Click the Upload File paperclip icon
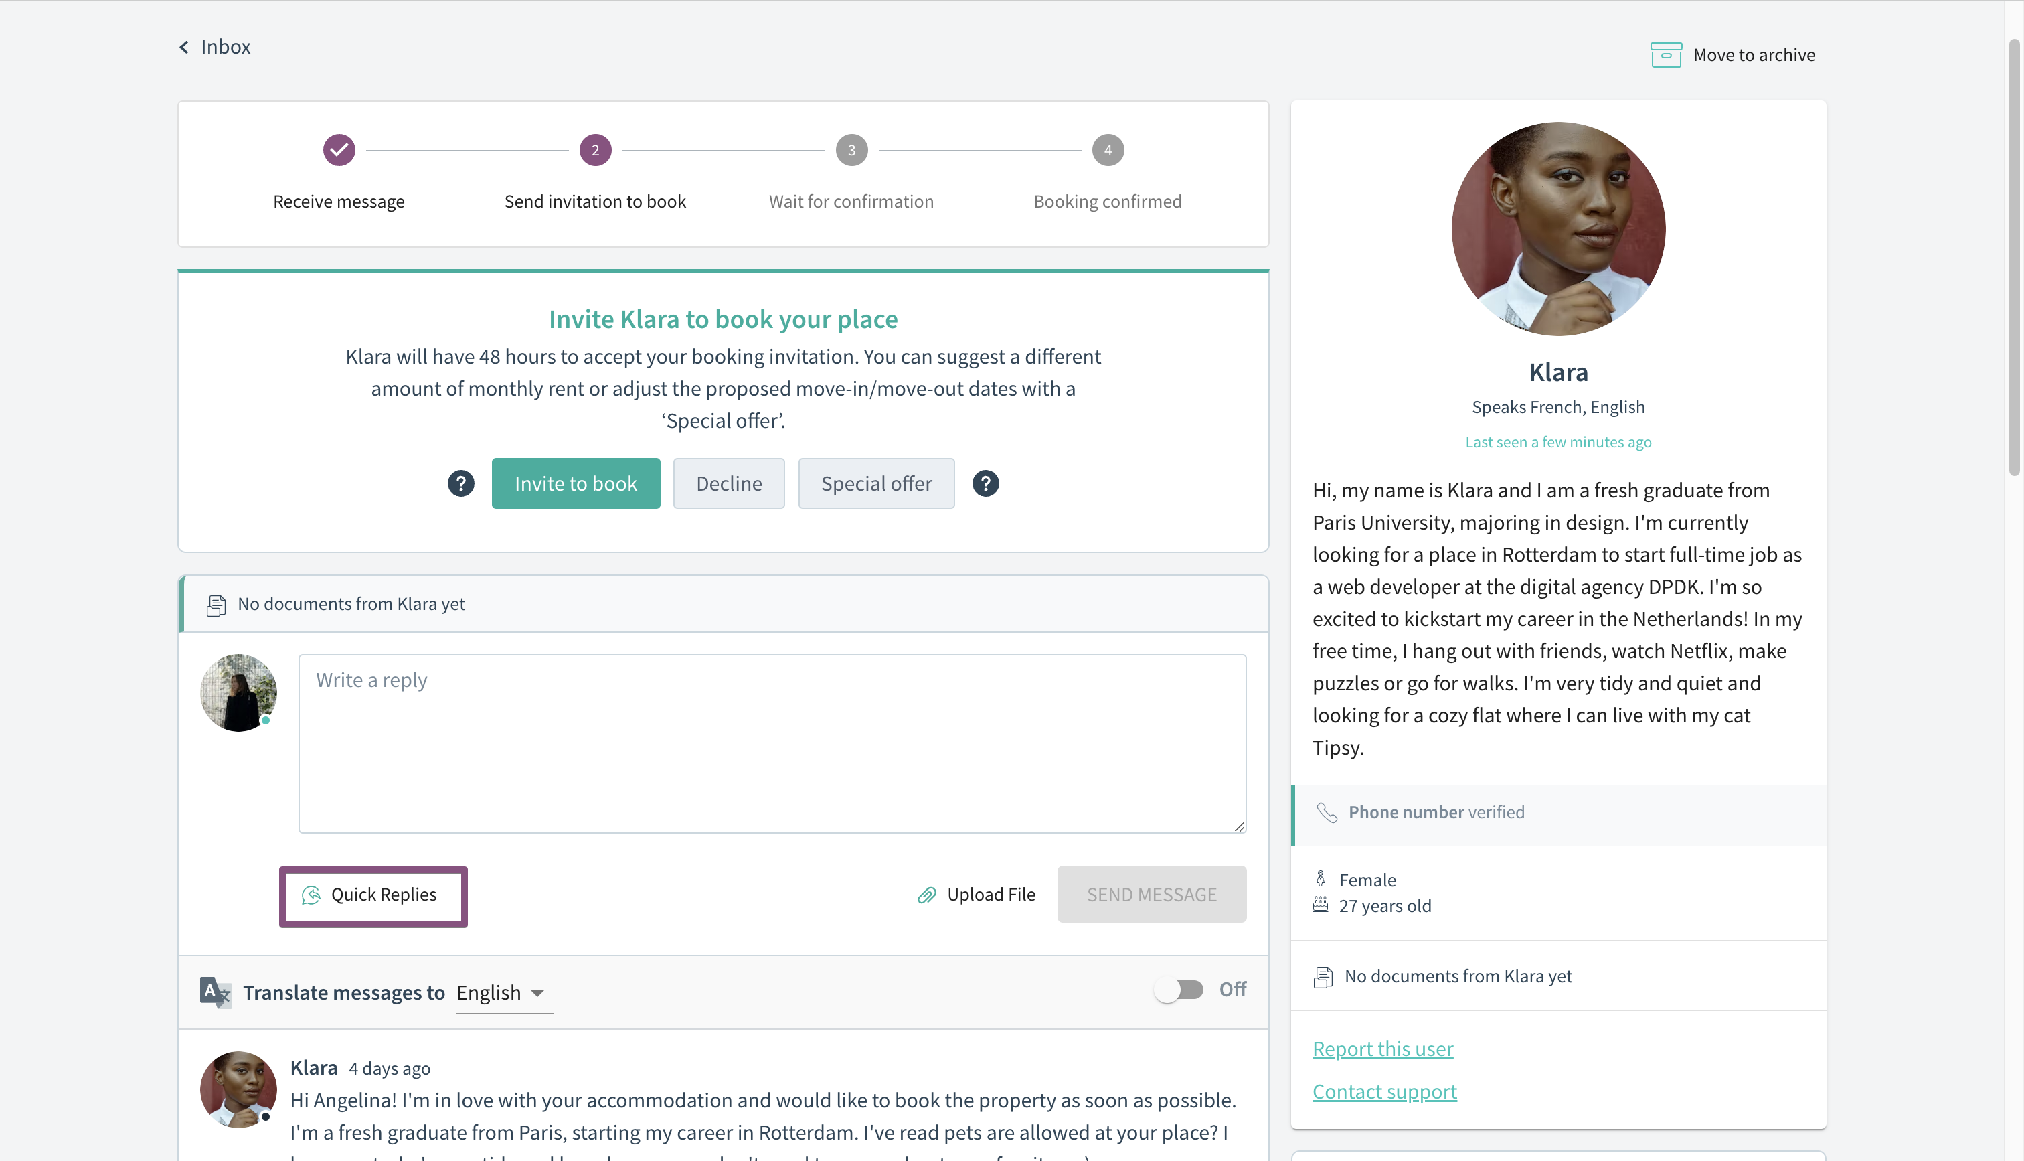 pyautogui.click(x=926, y=895)
